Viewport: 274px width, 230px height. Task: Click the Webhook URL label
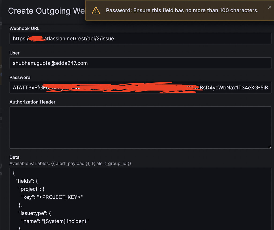[x=24, y=28]
